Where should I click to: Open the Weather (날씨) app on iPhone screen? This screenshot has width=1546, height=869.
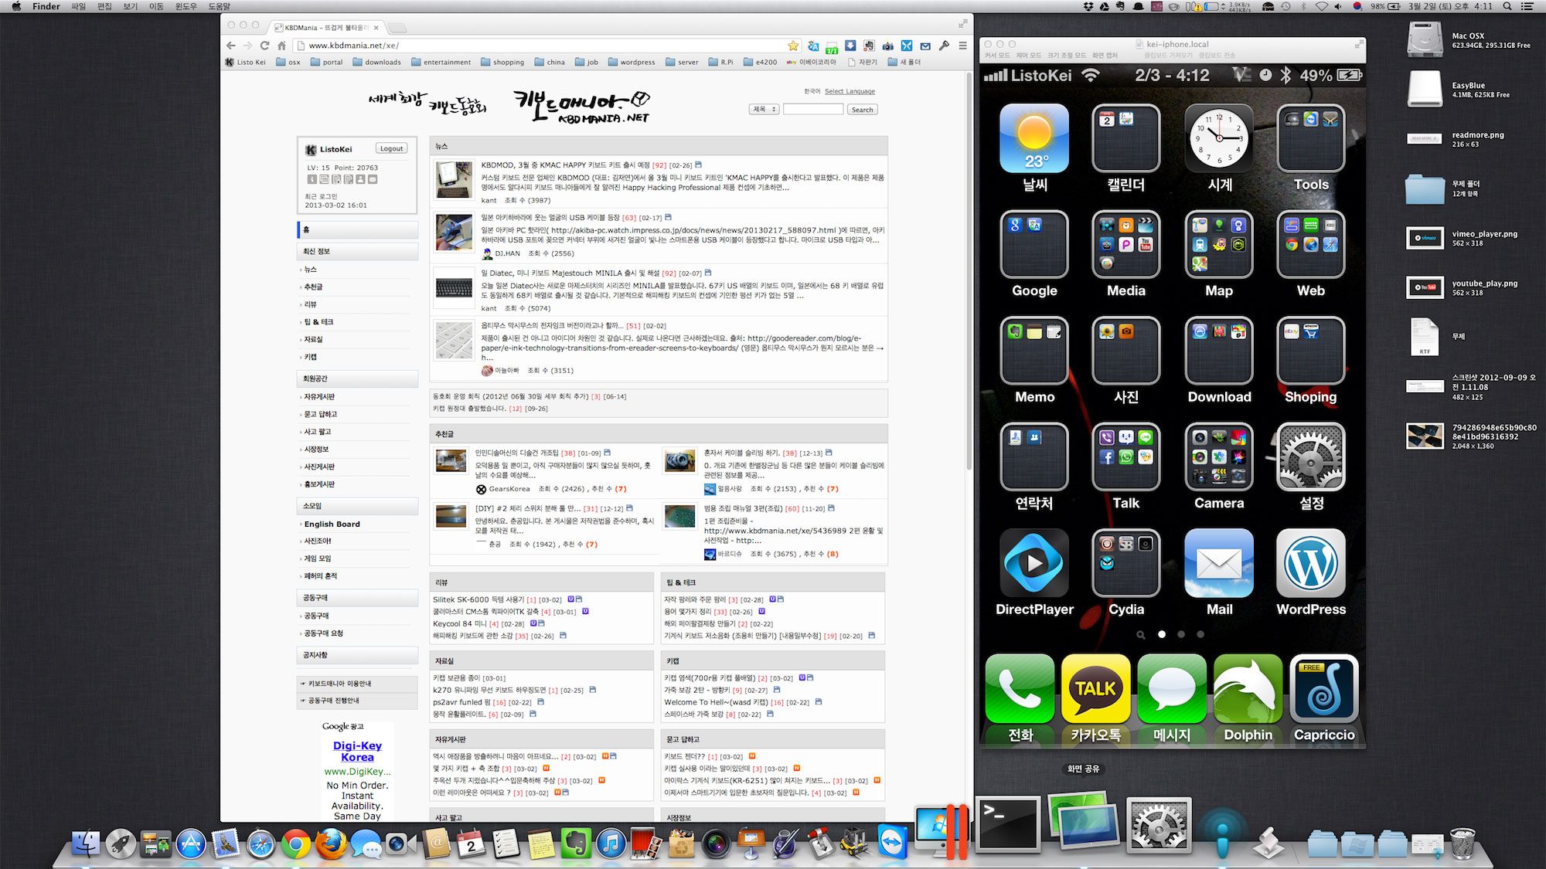coord(1034,139)
